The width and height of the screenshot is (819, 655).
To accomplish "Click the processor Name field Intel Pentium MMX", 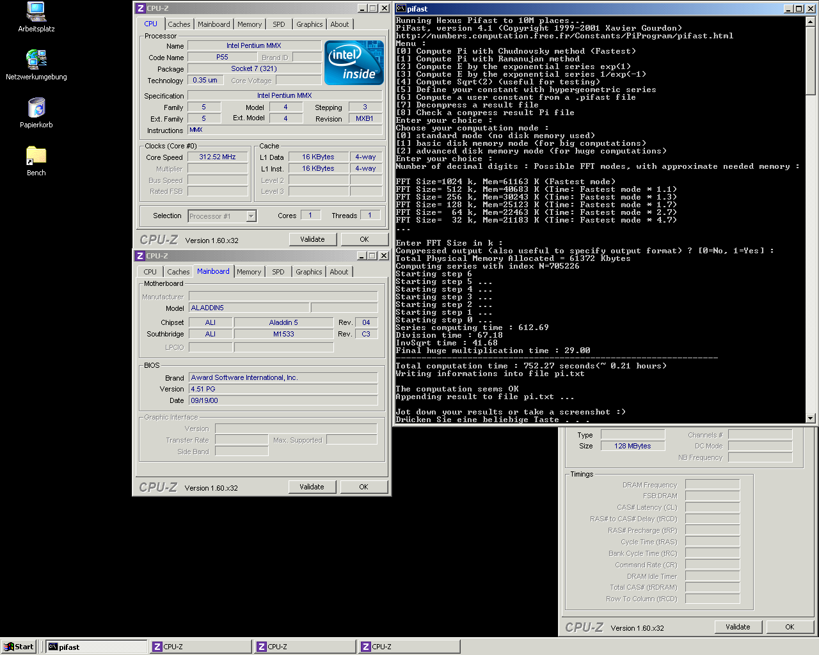I will point(254,45).
